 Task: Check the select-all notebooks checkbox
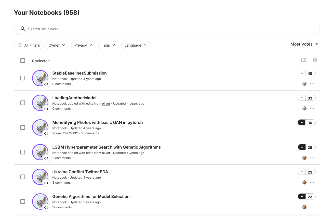point(22,61)
